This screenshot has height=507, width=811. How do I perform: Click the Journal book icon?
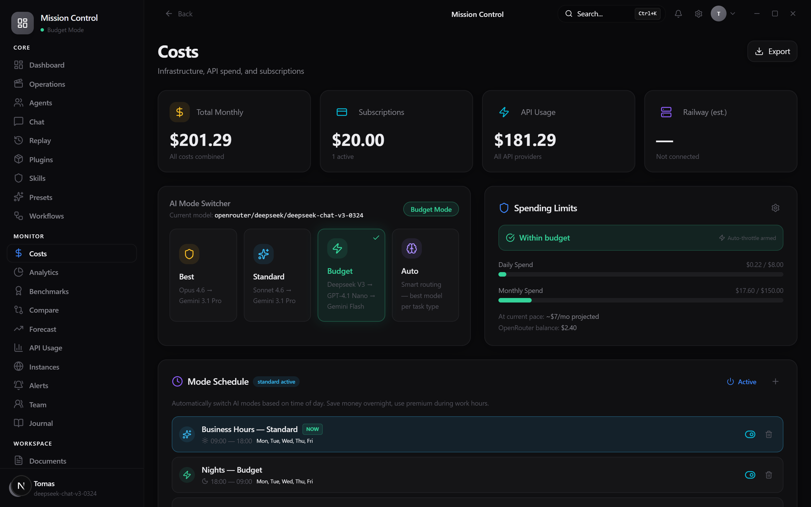[x=19, y=423]
